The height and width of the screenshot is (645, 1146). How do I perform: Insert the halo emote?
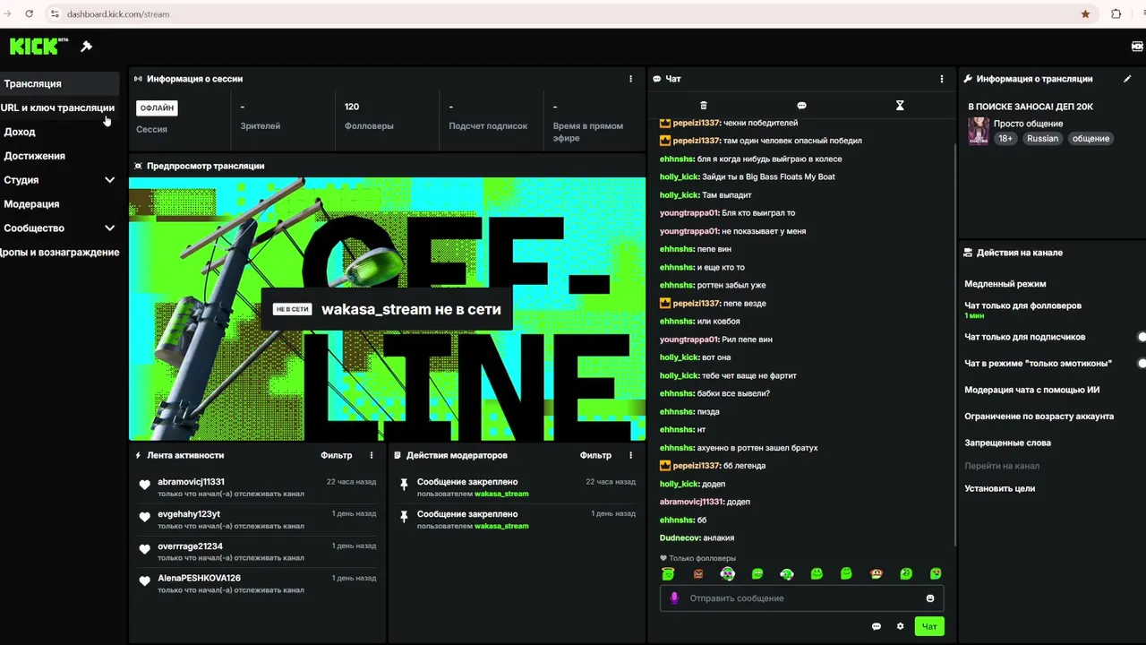coord(668,573)
